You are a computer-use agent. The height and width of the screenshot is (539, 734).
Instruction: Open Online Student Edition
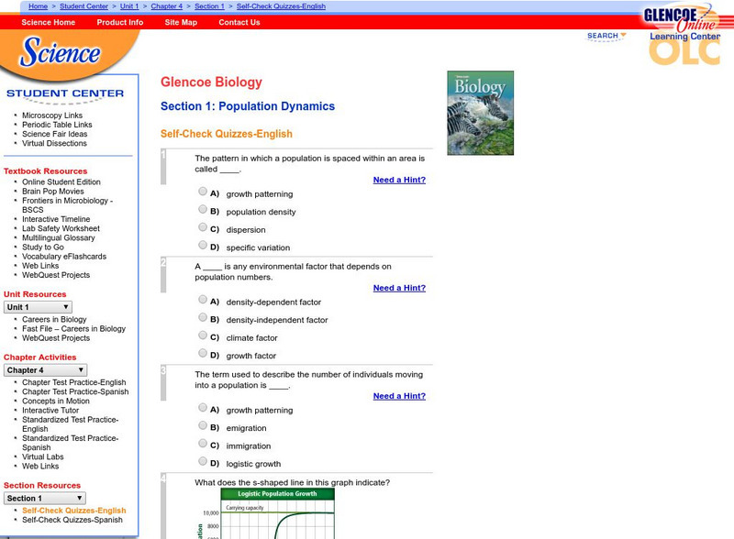click(61, 181)
